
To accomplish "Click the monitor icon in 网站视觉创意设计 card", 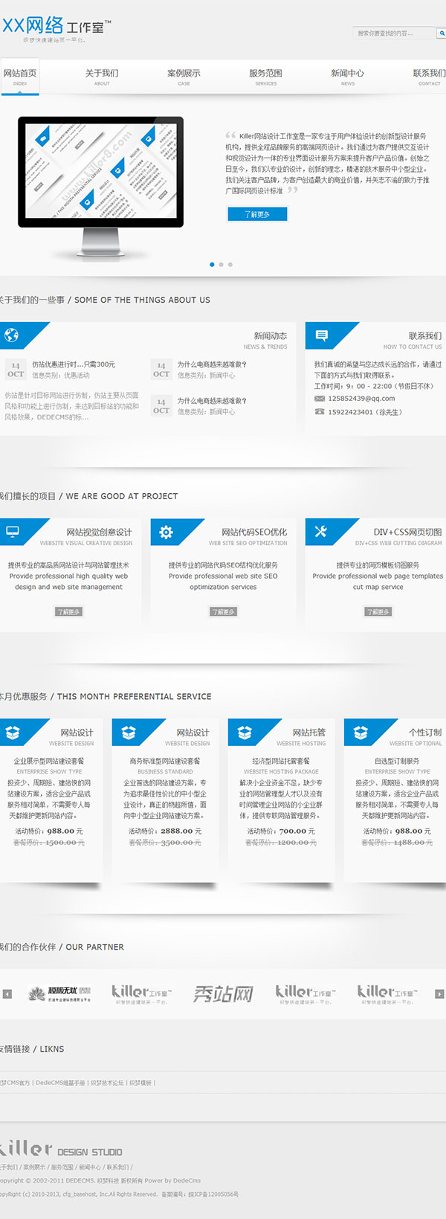I will (x=13, y=531).
